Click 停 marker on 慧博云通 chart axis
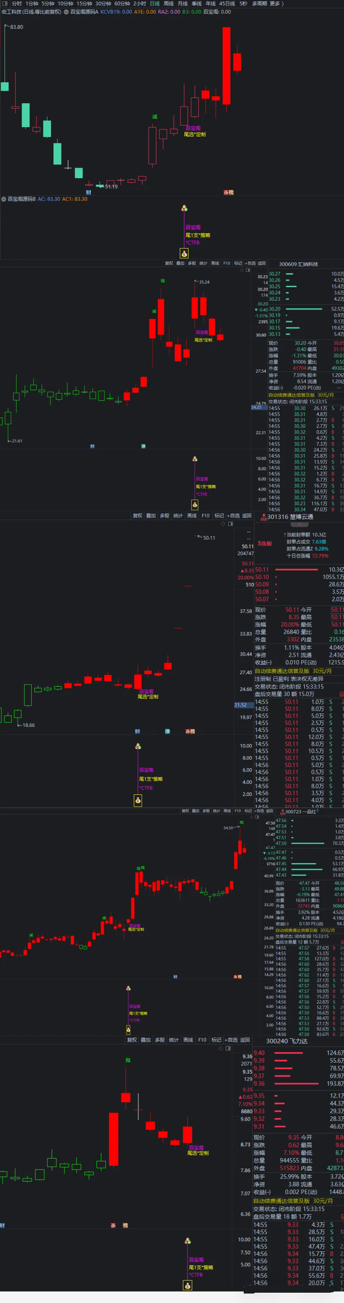Viewport: 344px width, 1303px height. coord(168,732)
